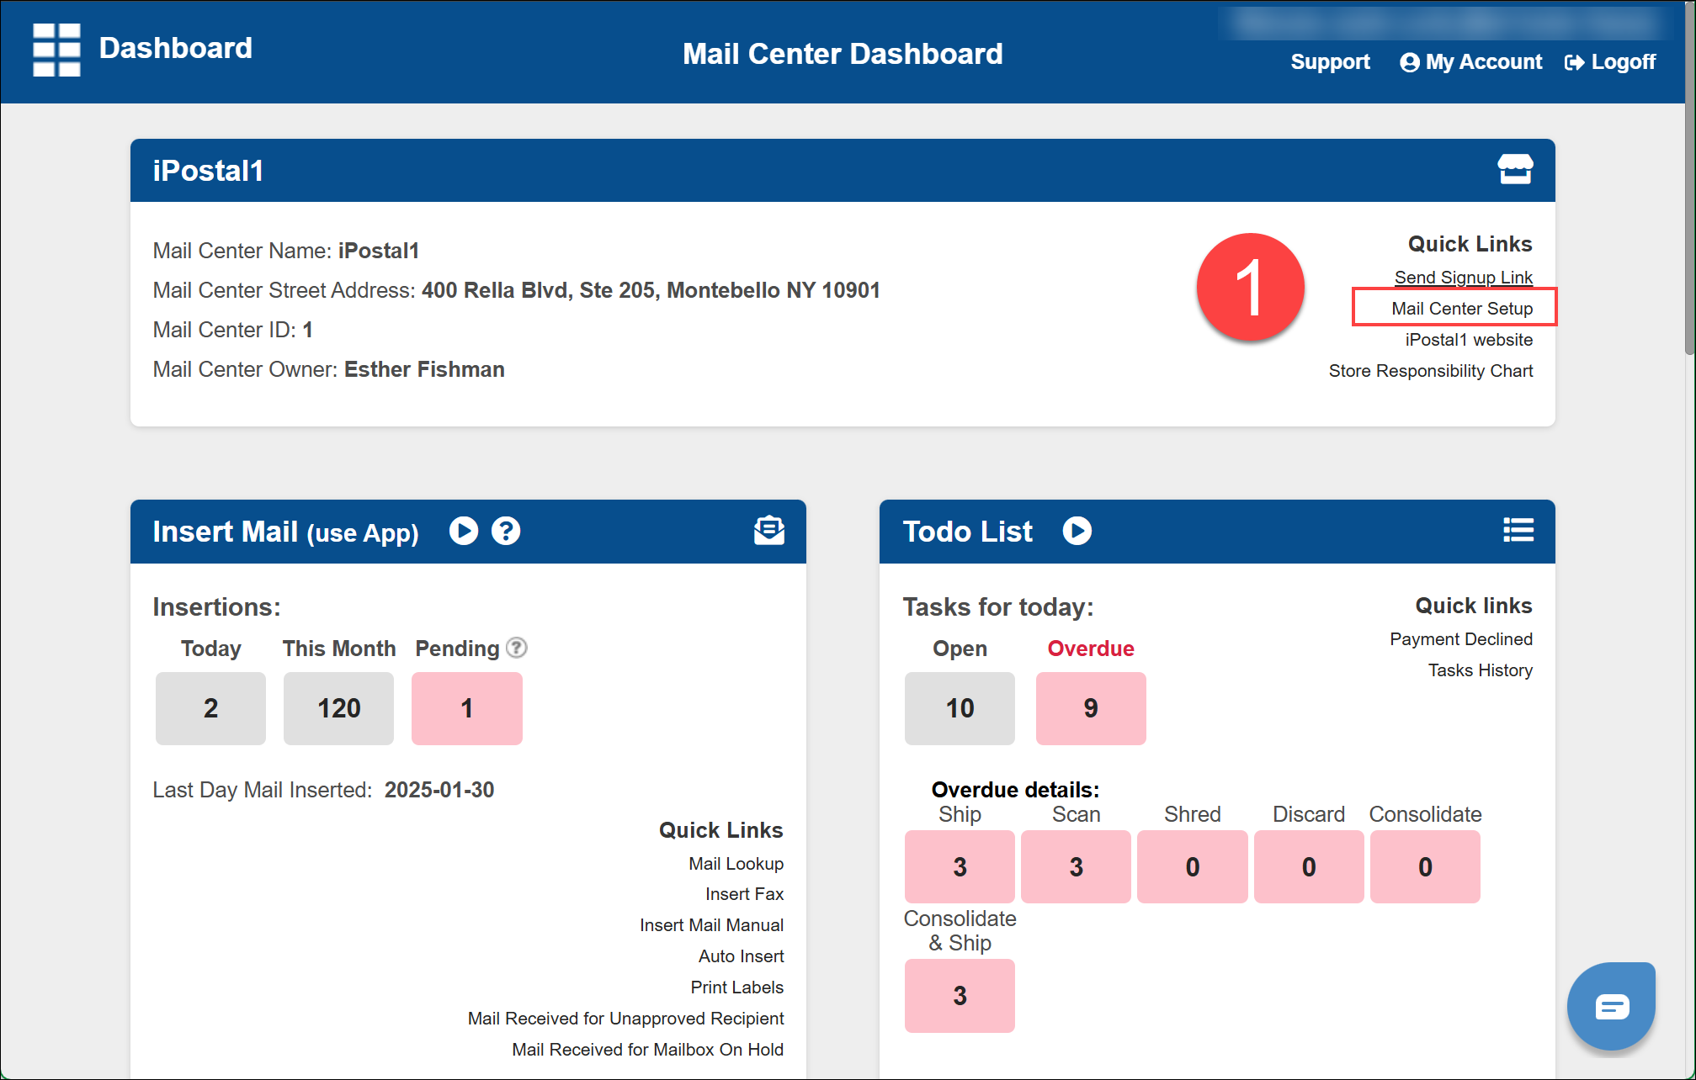Click Send Signup Link
The width and height of the screenshot is (1696, 1080).
click(1463, 278)
